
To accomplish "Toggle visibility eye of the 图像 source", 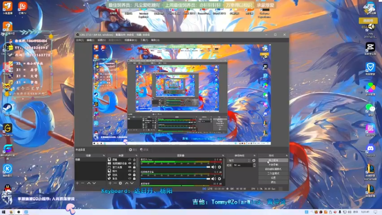I will pyautogui.click(x=129, y=160).
